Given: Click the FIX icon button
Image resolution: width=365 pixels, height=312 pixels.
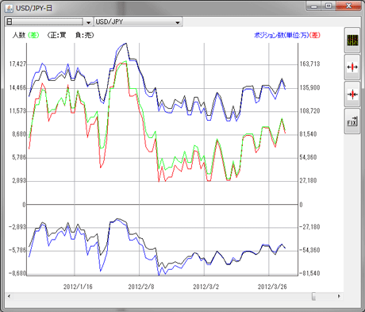Looking at the screenshot, I should (352, 121).
